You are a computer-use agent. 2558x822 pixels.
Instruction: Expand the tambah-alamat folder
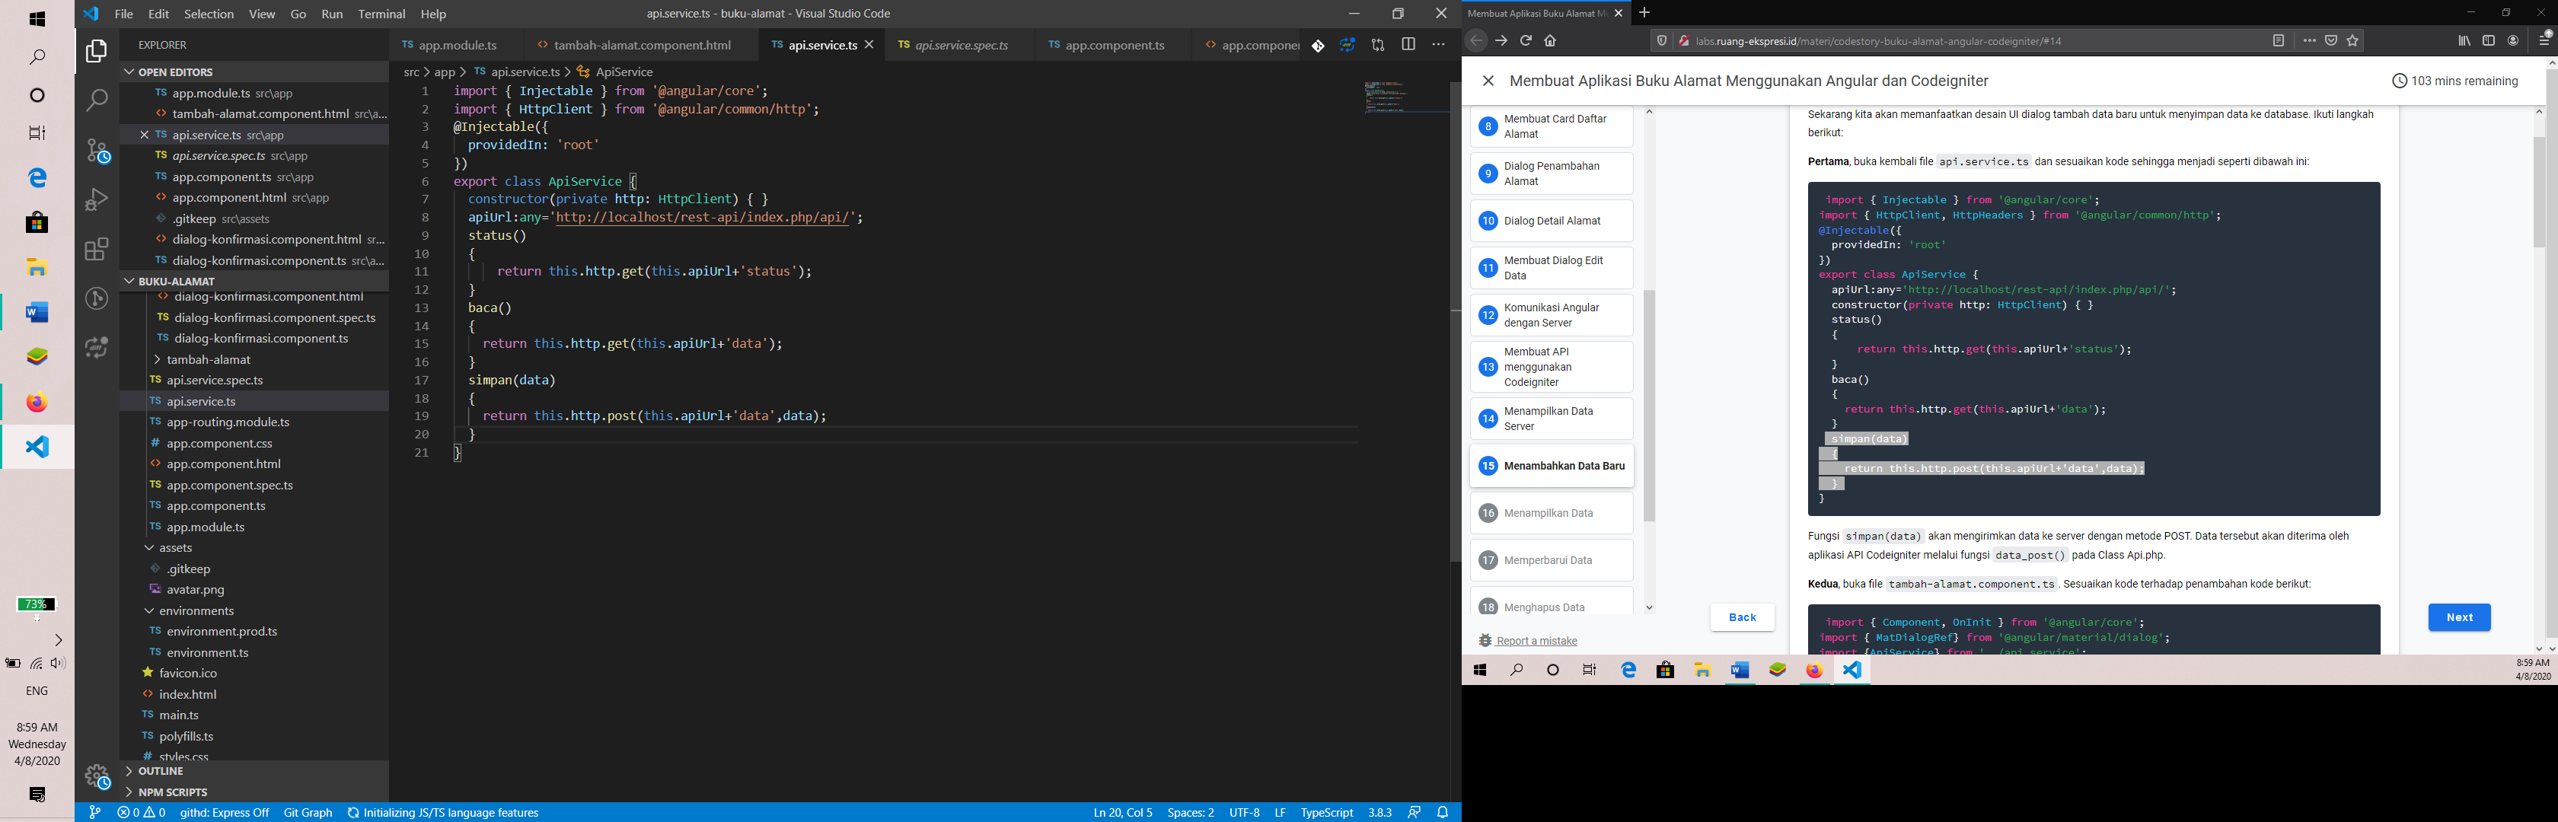point(208,359)
